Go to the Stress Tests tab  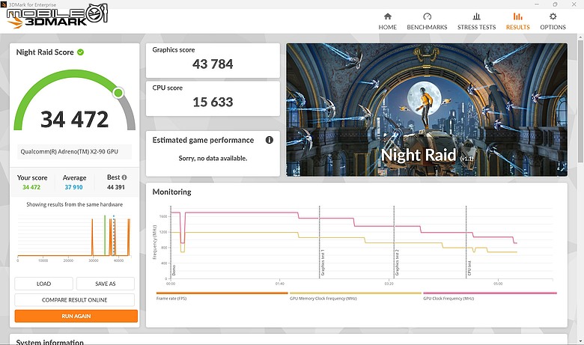click(476, 22)
